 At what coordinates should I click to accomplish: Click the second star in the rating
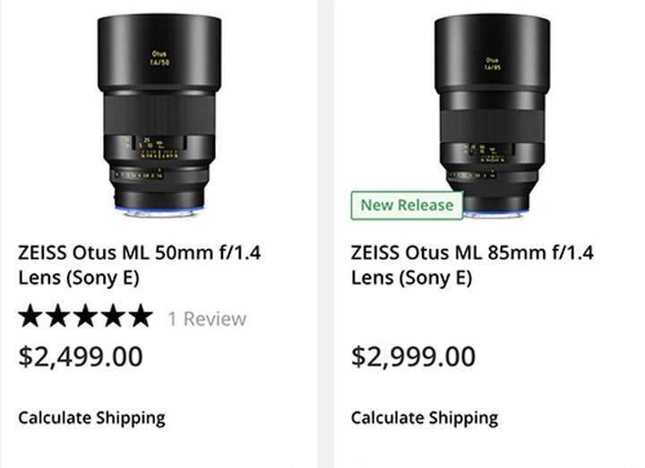point(59,316)
